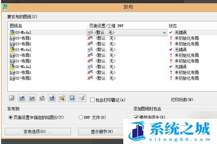Viewport: 217px width, 144px height.
Task: Click the Save Sheet List floppy icon
Action: pos(72,98)
